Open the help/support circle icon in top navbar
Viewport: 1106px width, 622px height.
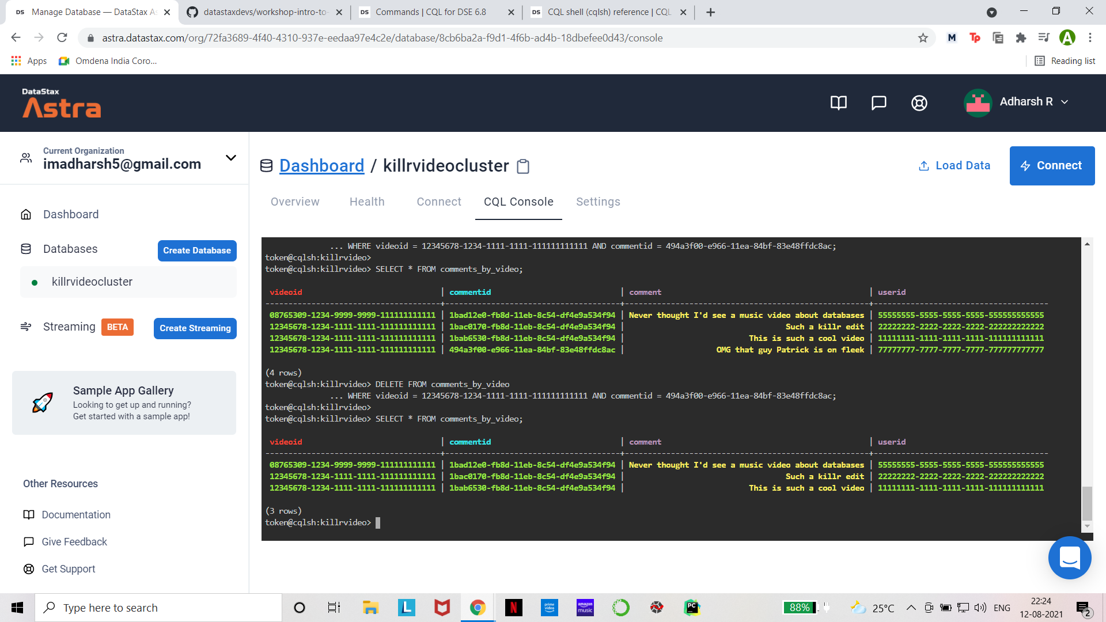(919, 103)
